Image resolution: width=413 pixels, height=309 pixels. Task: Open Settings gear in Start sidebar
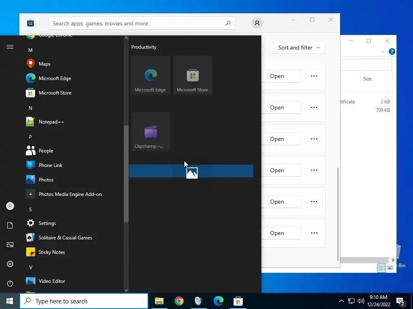(x=10, y=264)
